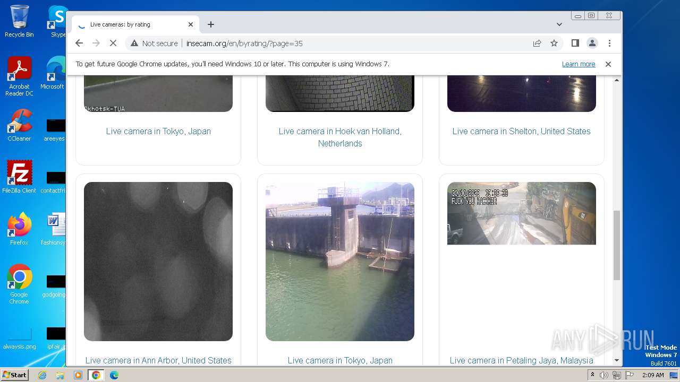Screen dimensions: 680x382
Task: Click the Petaling Jaya street camera thumbnail
Action: coord(522,213)
